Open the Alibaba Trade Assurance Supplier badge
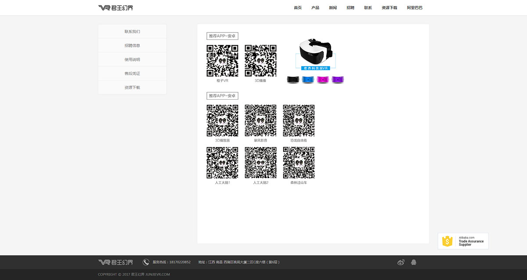527x280 pixels. click(463, 241)
